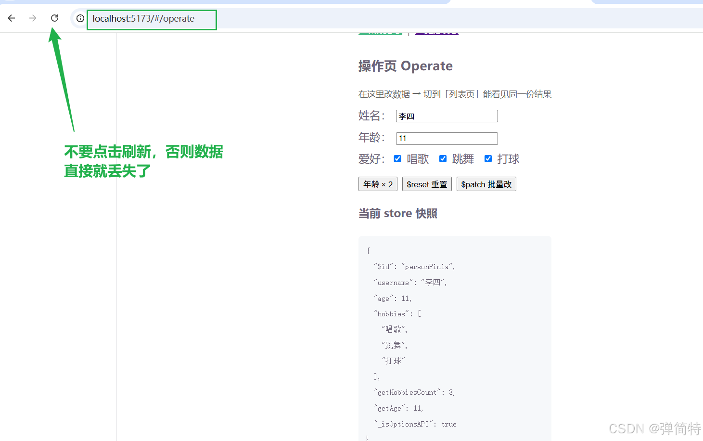Click the $reset 重置 button

point(427,184)
